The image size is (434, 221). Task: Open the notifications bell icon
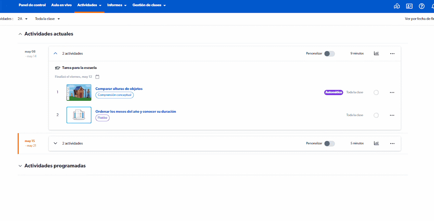point(433,6)
